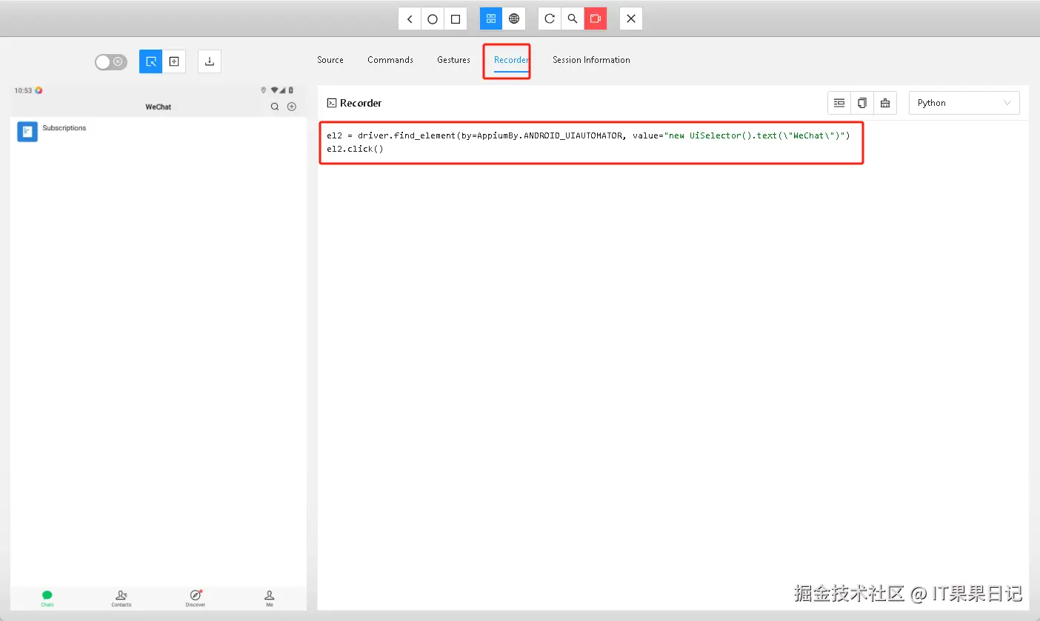Choose the tap by coordinates mode
This screenshot has height=621, width=1040.
[174, 61]
